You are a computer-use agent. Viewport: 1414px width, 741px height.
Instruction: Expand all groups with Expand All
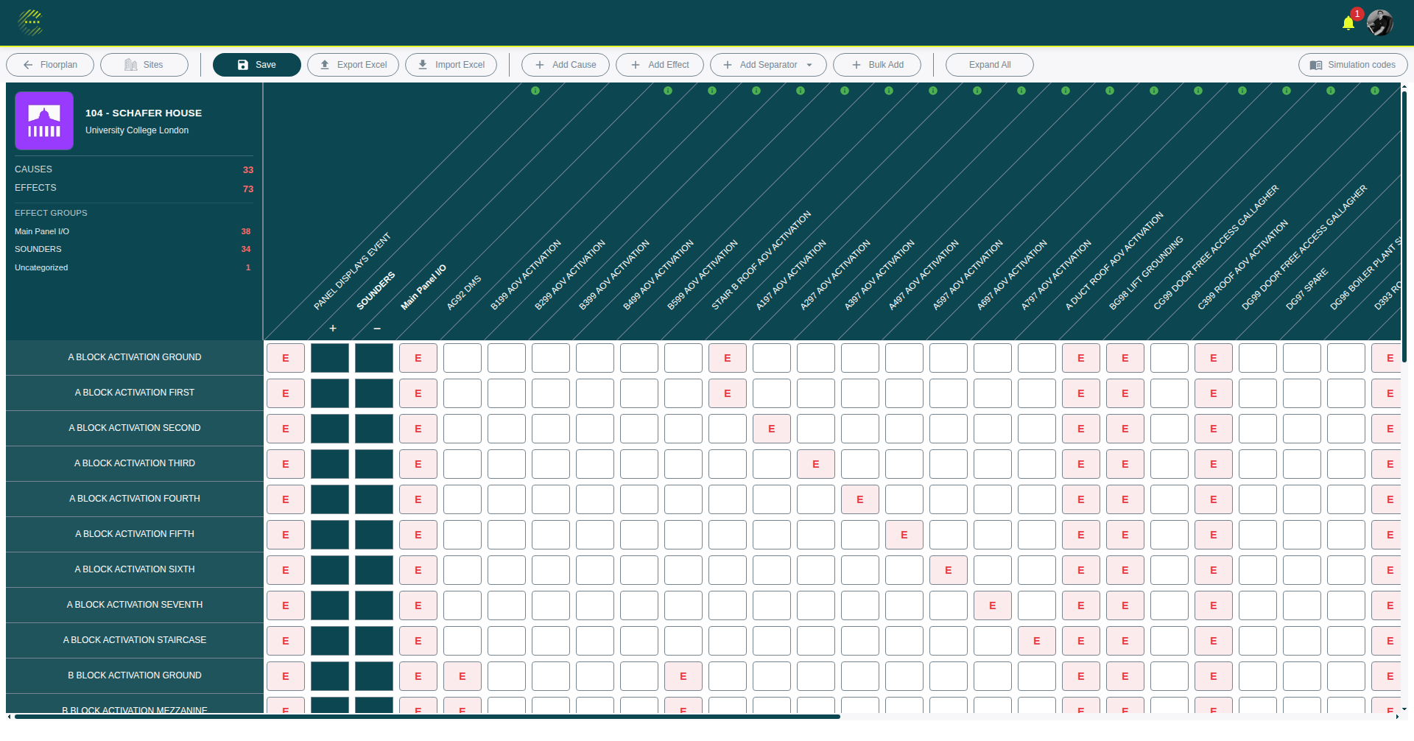[x=990, y=65]
